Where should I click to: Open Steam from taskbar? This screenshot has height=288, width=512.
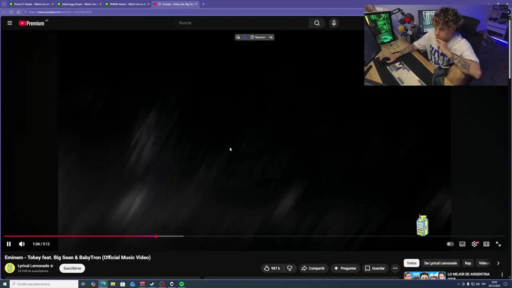[x=152, y=284]
